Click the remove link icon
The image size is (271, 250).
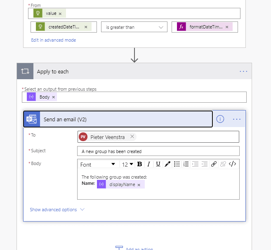point(223,164)
